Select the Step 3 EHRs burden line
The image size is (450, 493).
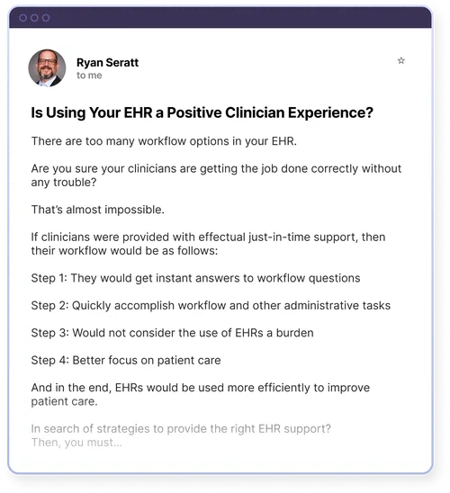click(172, 333)
